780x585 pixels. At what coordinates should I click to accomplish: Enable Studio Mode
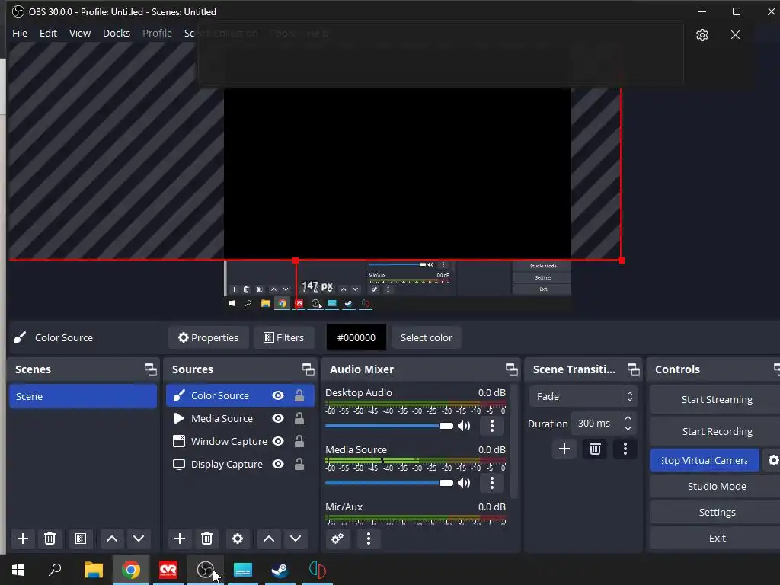716,486
